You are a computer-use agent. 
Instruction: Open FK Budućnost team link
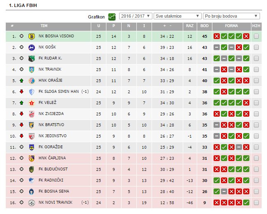53,169
